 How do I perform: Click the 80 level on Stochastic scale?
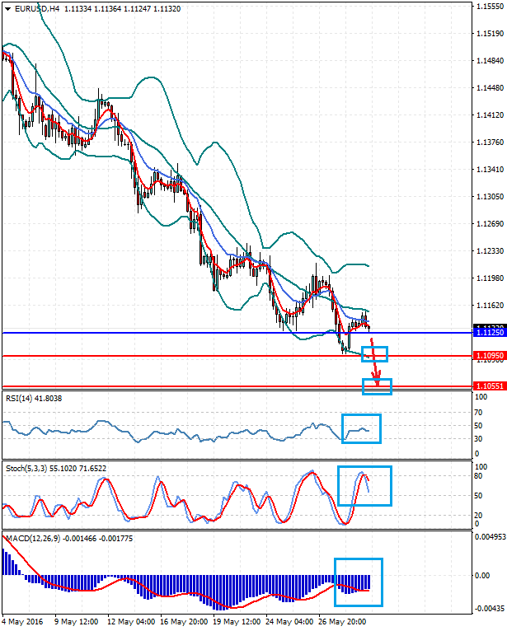(x=476, y=477)
